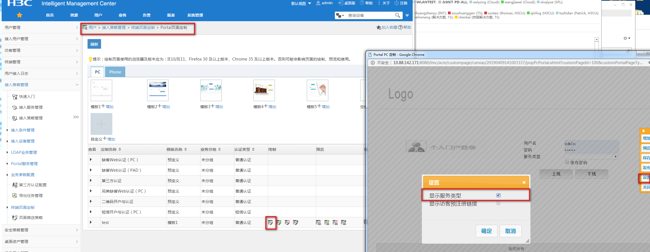Click the draw icon with lock for test
Image resolution: width=650 pixels, height=252 pixels.
tap(296, 223)
